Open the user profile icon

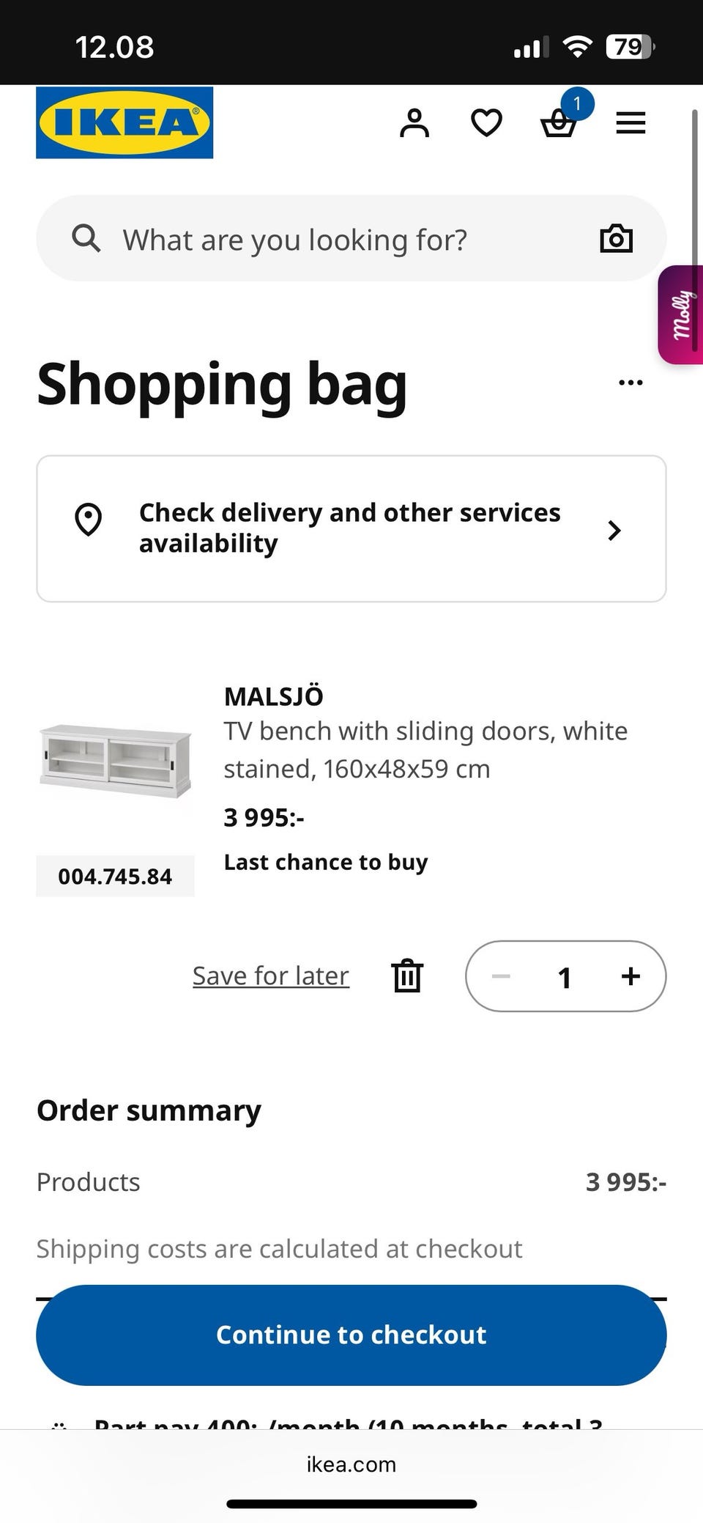click(x=414, y=123)
